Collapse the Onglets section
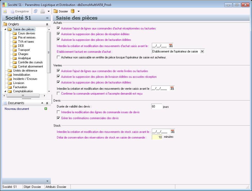Viewport: 252px width, 191px height. [47, 24]
